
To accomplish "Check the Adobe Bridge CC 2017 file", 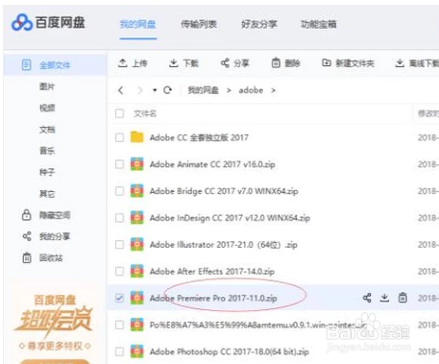I will point(119,191).
